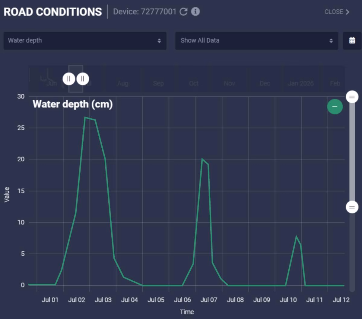The height and width of the screenshot is (319, 362).
Task: Click the refresh icon next to device ID
Action: point(183,12)
